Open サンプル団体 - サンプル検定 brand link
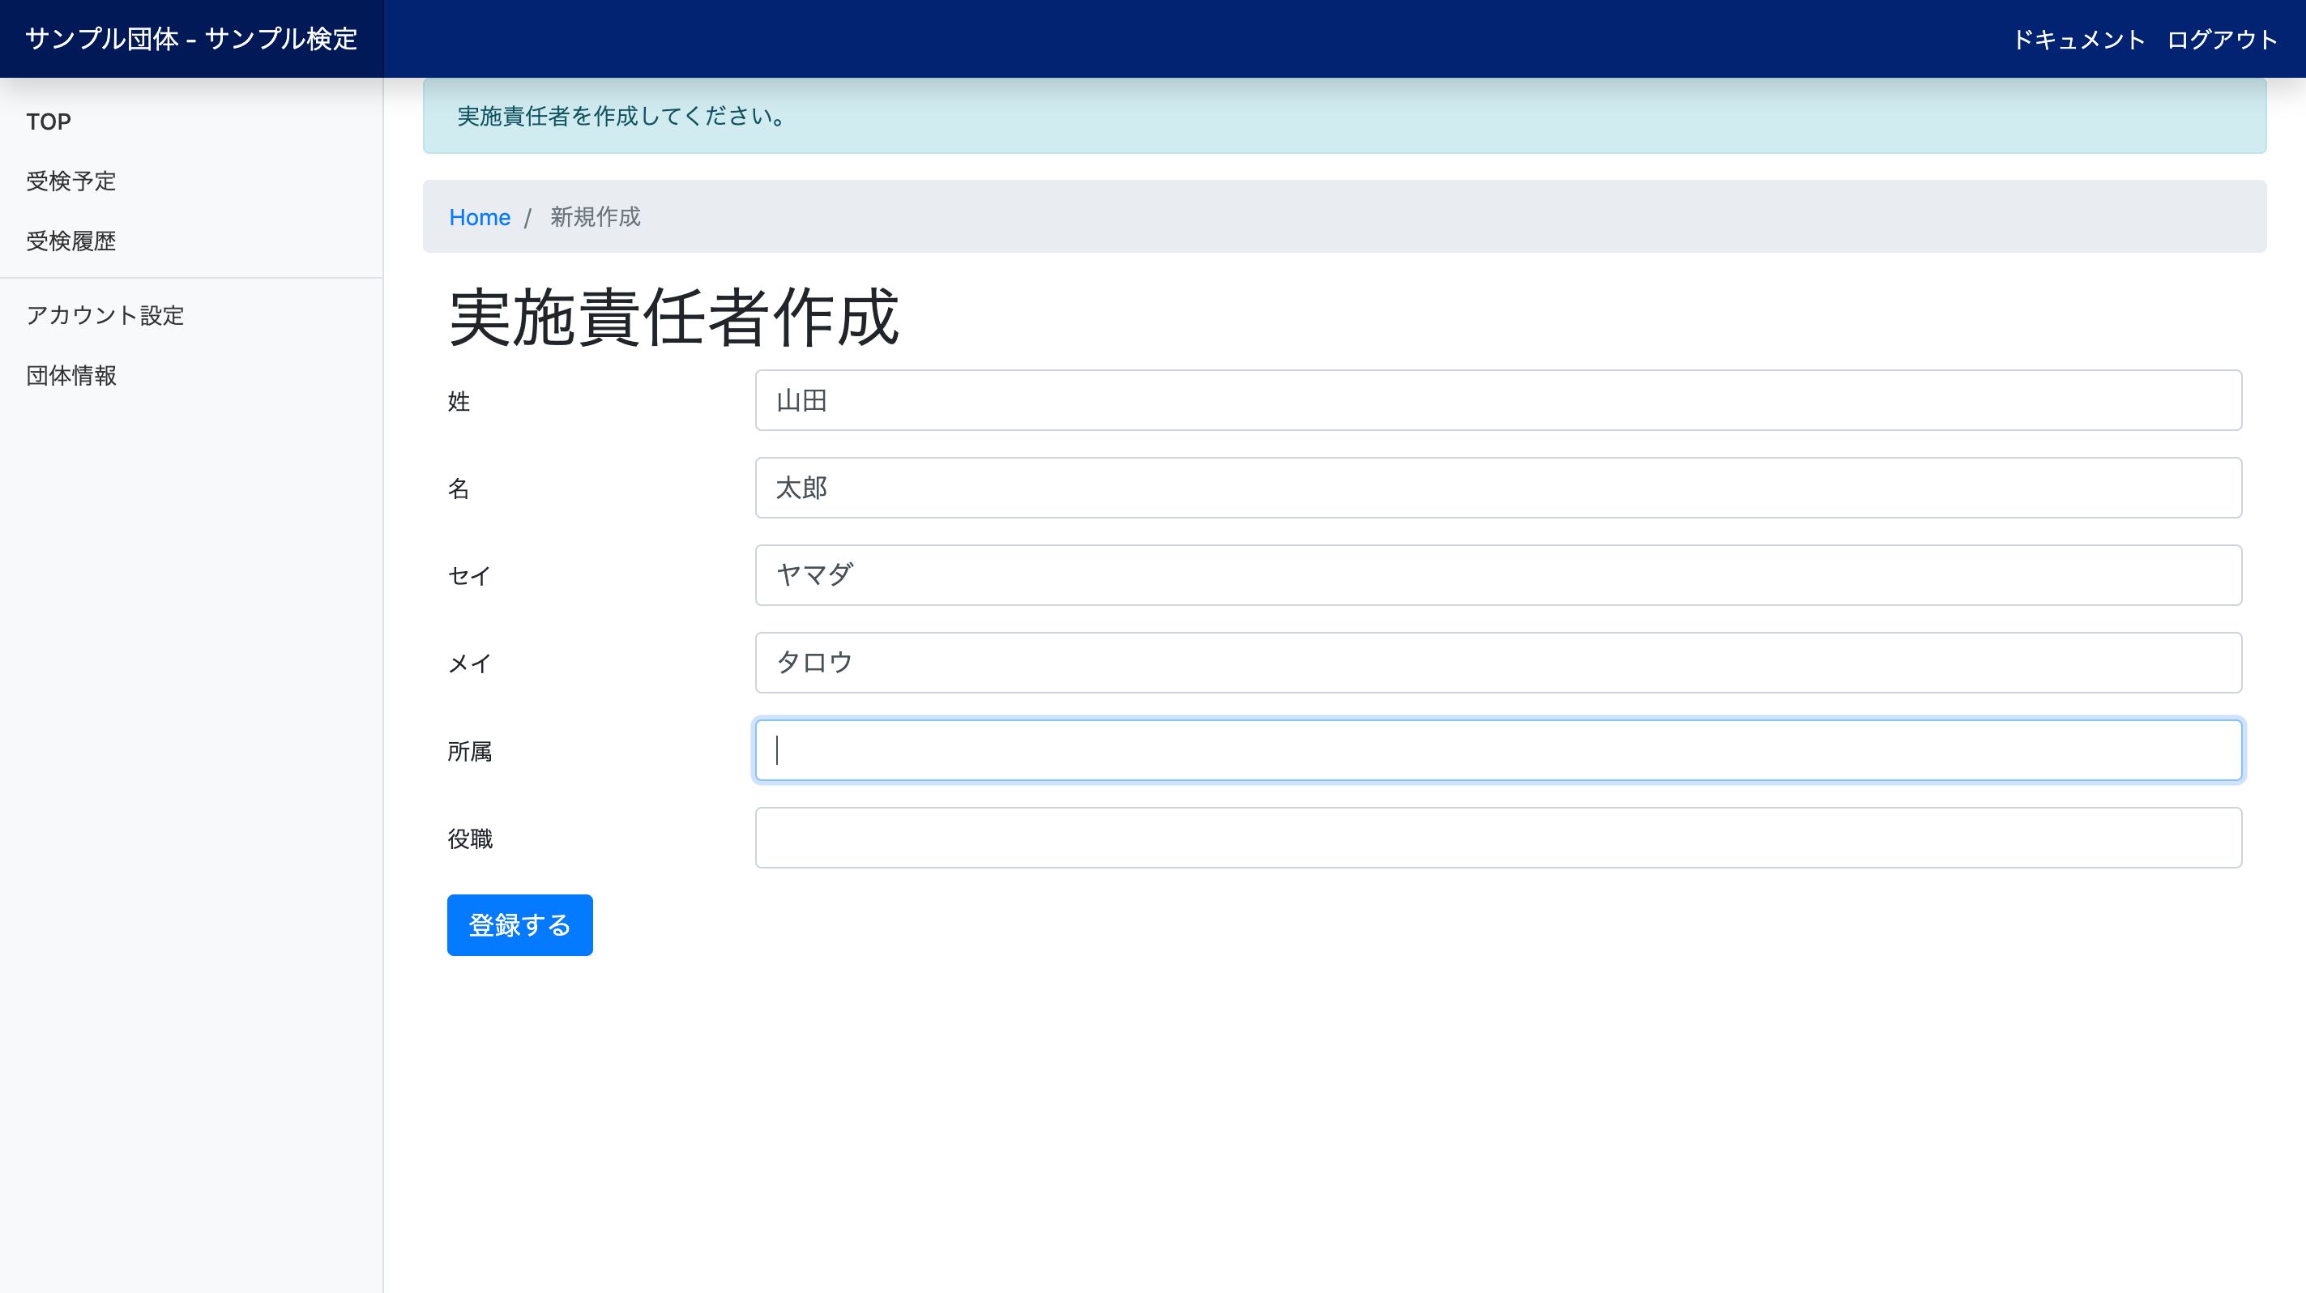 (191, 38)
